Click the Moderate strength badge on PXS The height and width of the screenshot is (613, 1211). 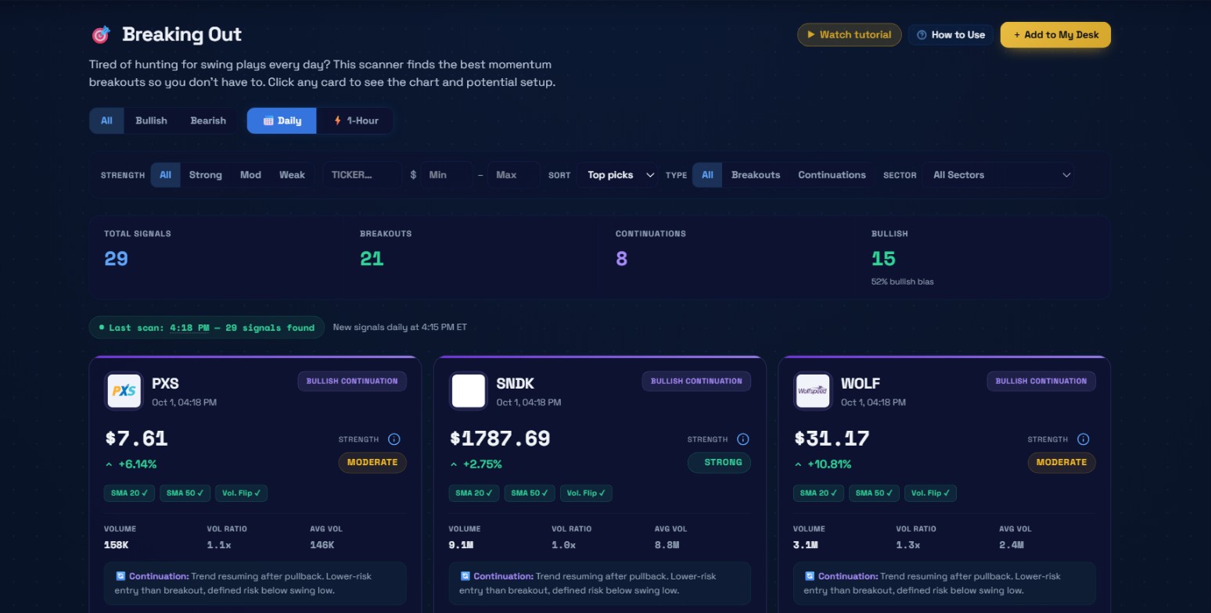click(x=372, y=462)
